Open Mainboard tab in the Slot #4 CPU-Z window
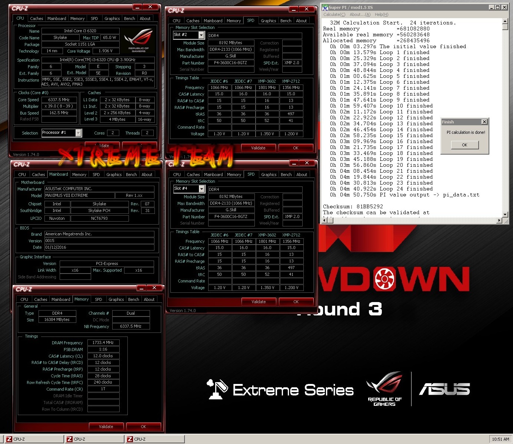Screen dimensions: 513x444 (x=213, y=175)
